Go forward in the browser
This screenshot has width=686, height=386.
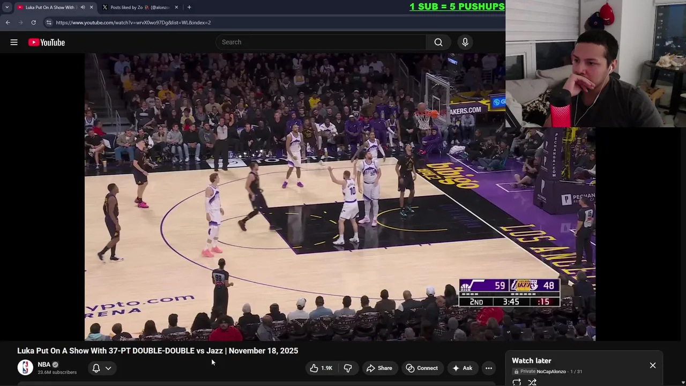click(x=20, y=23)
